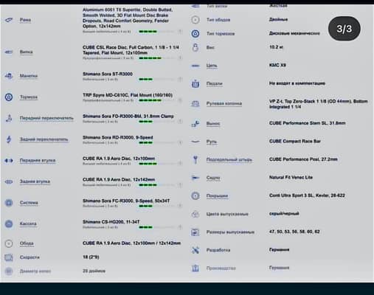
Task: Click the icon beside Задний переключатель
Action: 9,139
